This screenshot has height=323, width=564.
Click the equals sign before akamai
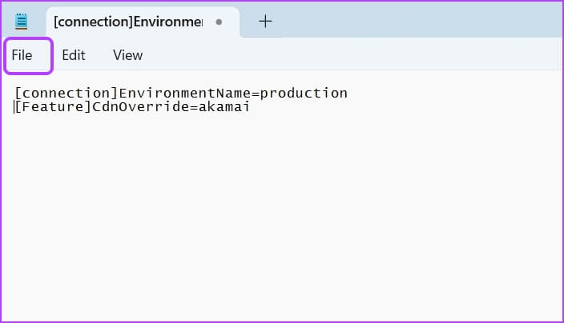194,107
